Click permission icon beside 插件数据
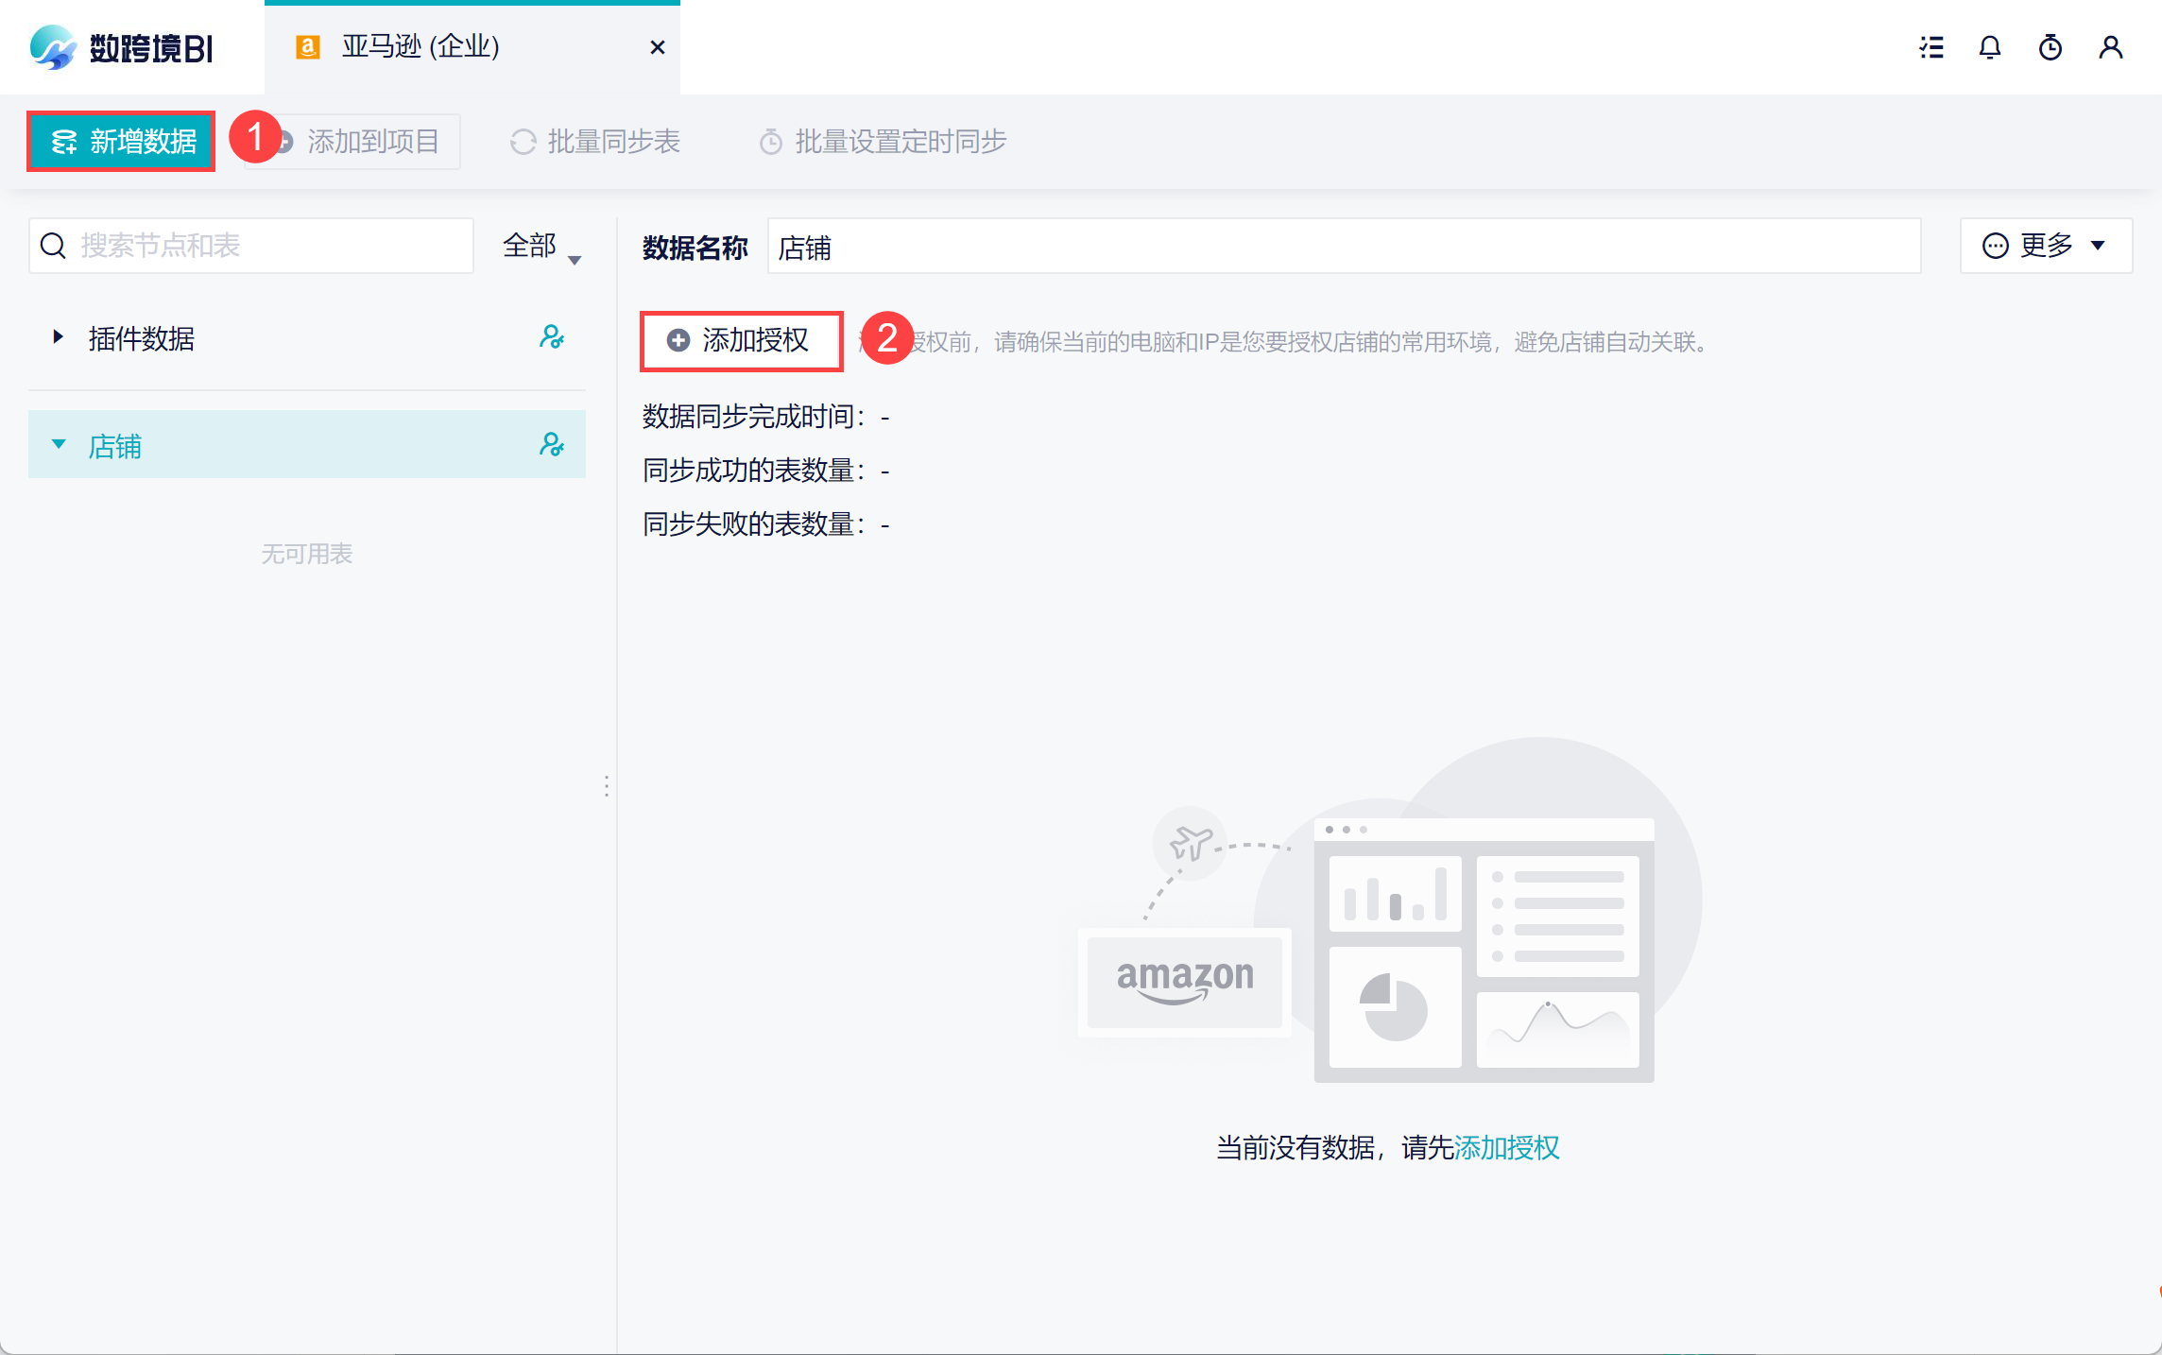 [551, 337]
